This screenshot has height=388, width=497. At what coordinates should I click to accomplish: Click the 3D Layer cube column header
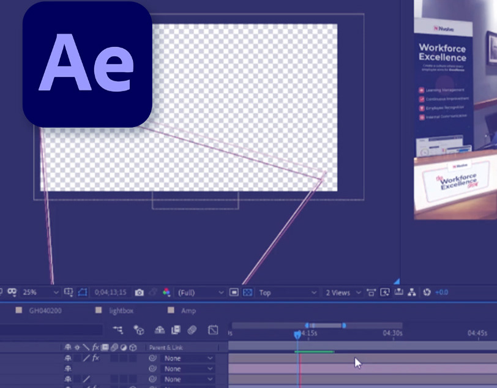tap(133, 348)
